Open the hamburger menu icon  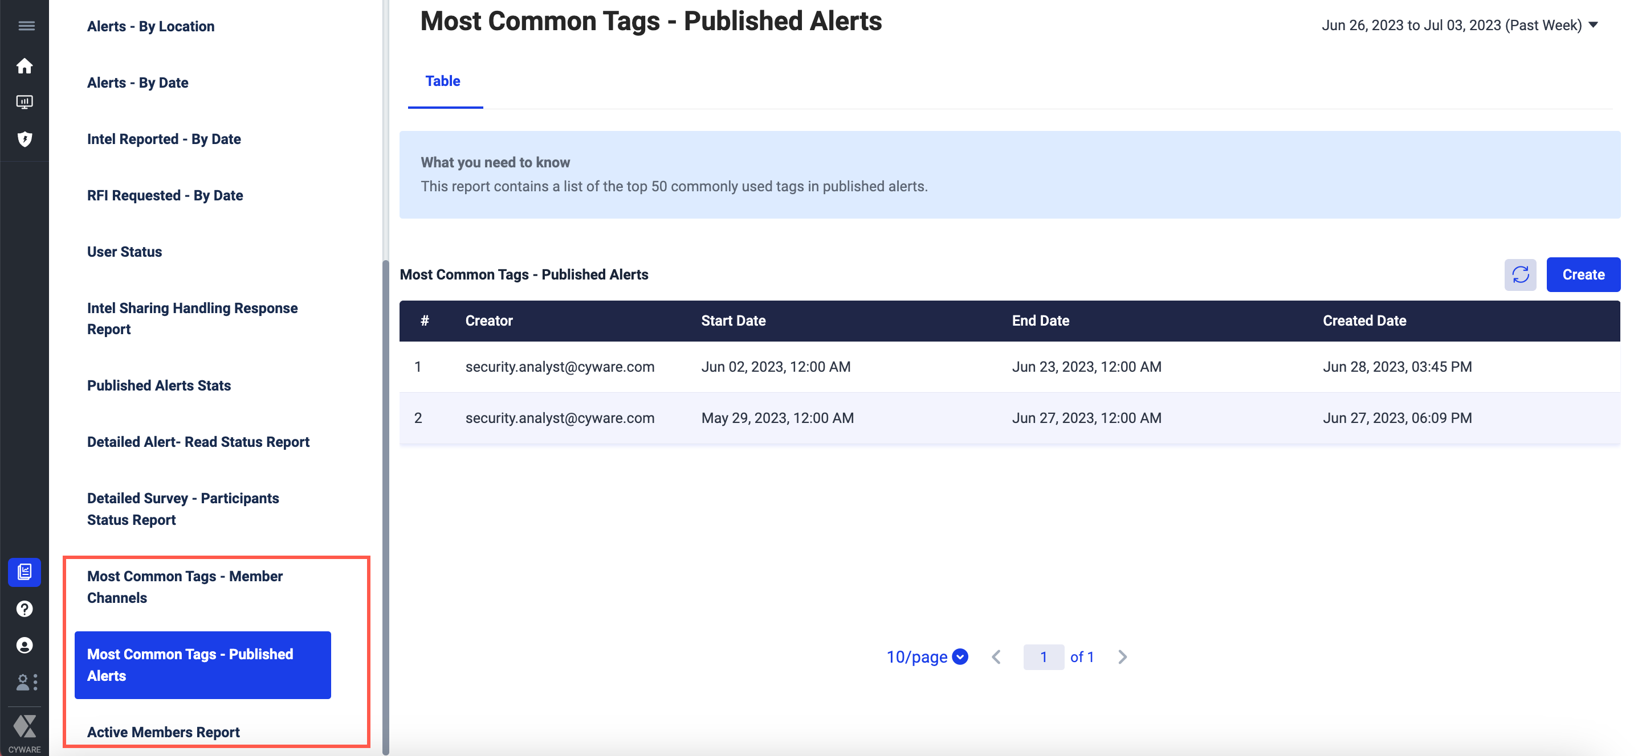[x=26, y=26]
